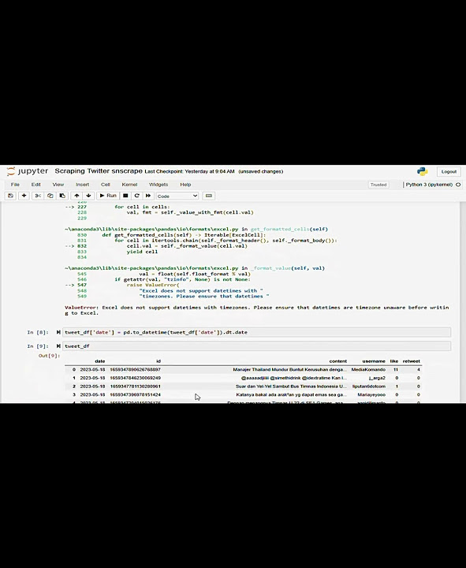The width and height of the screenshot is (466, 568).
Task: Move selected cell up
Action: [x=76, y=196]
